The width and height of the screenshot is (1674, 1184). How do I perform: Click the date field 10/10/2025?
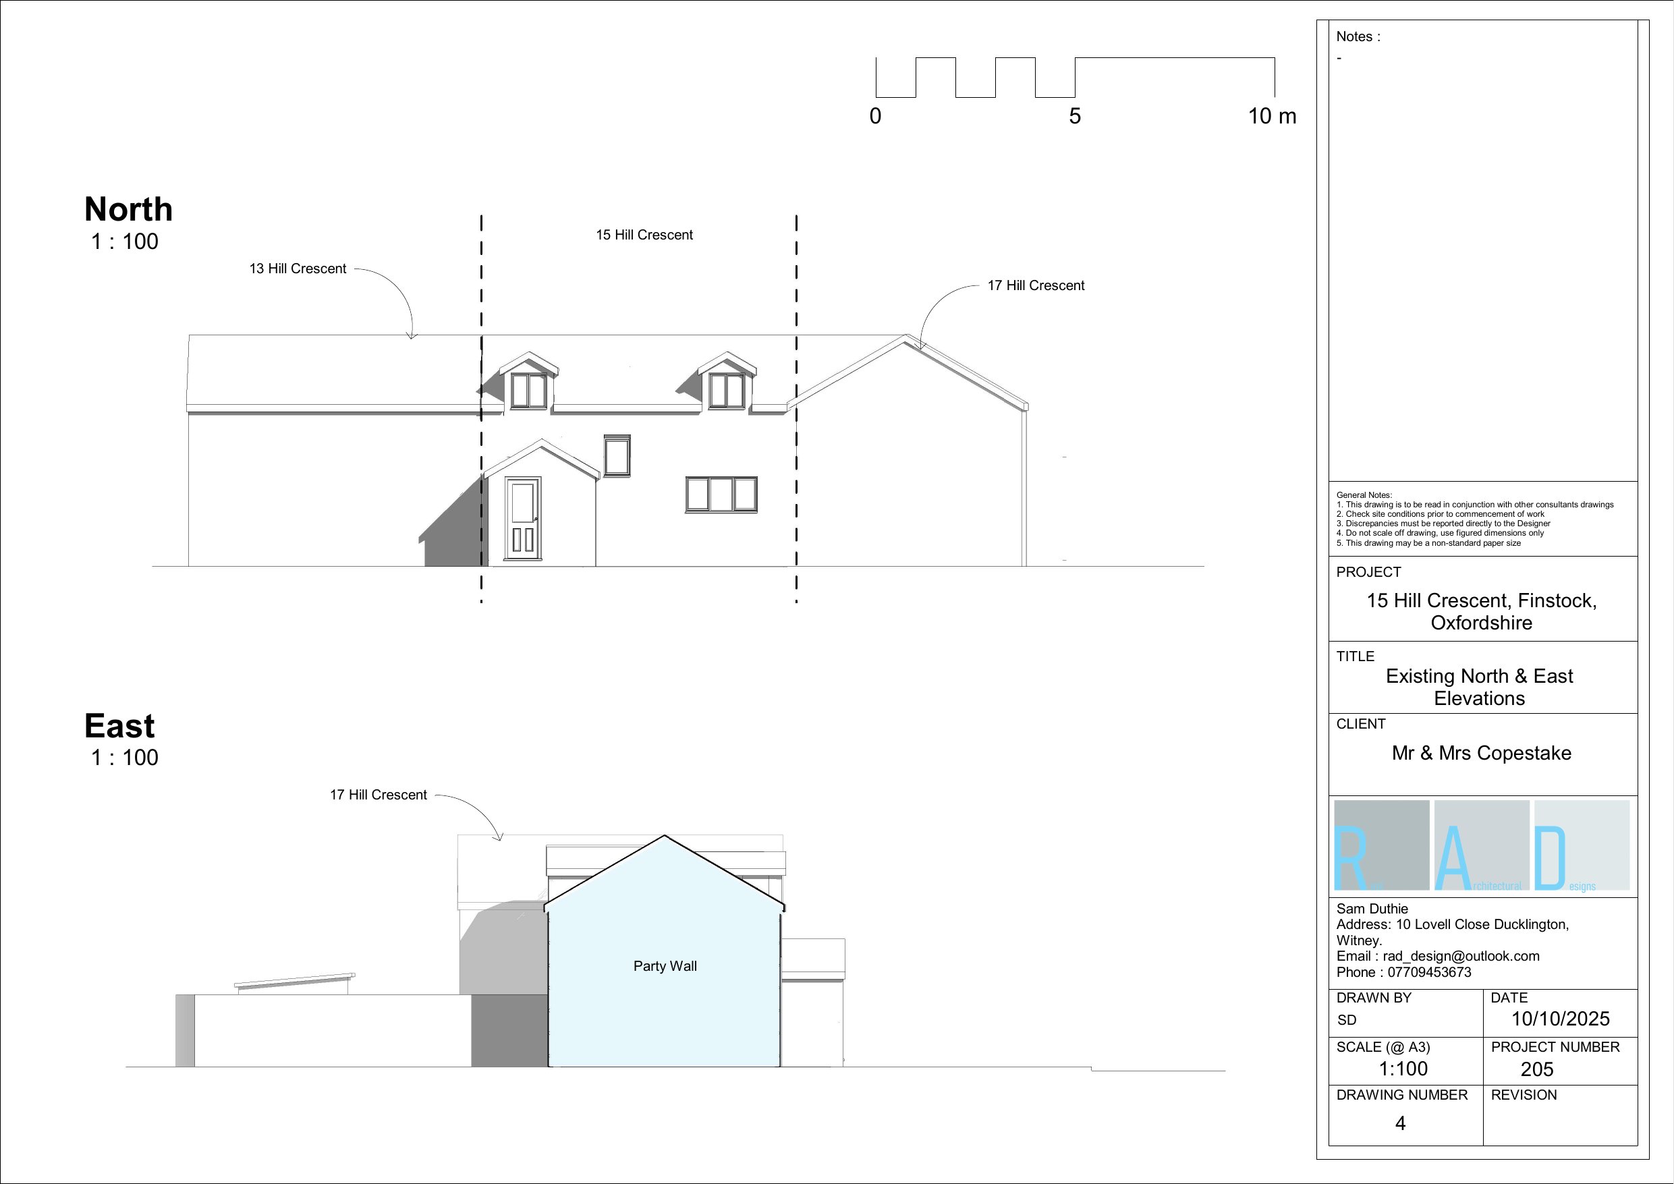1560,1019
